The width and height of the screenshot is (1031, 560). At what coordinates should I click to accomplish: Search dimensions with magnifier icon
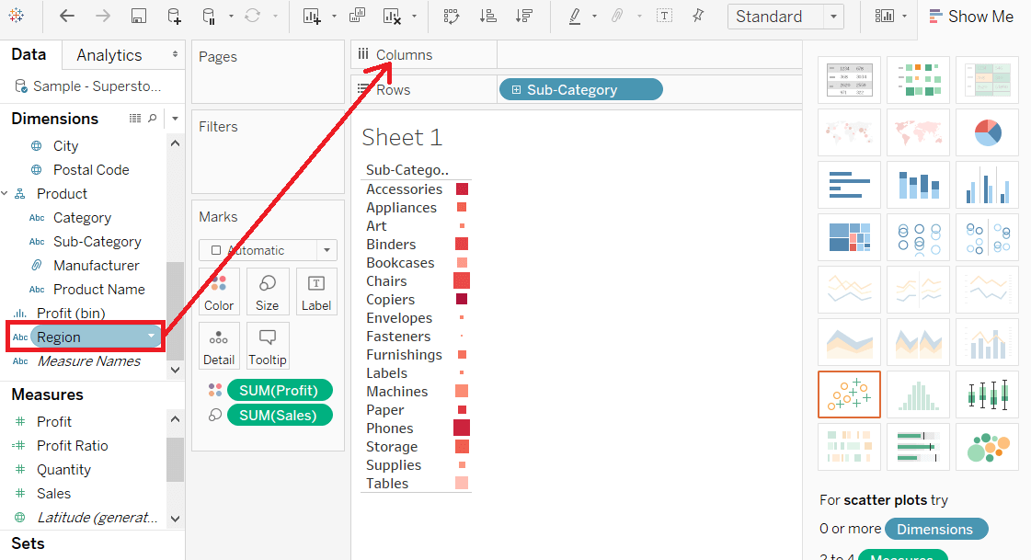(x=153, y=119)
